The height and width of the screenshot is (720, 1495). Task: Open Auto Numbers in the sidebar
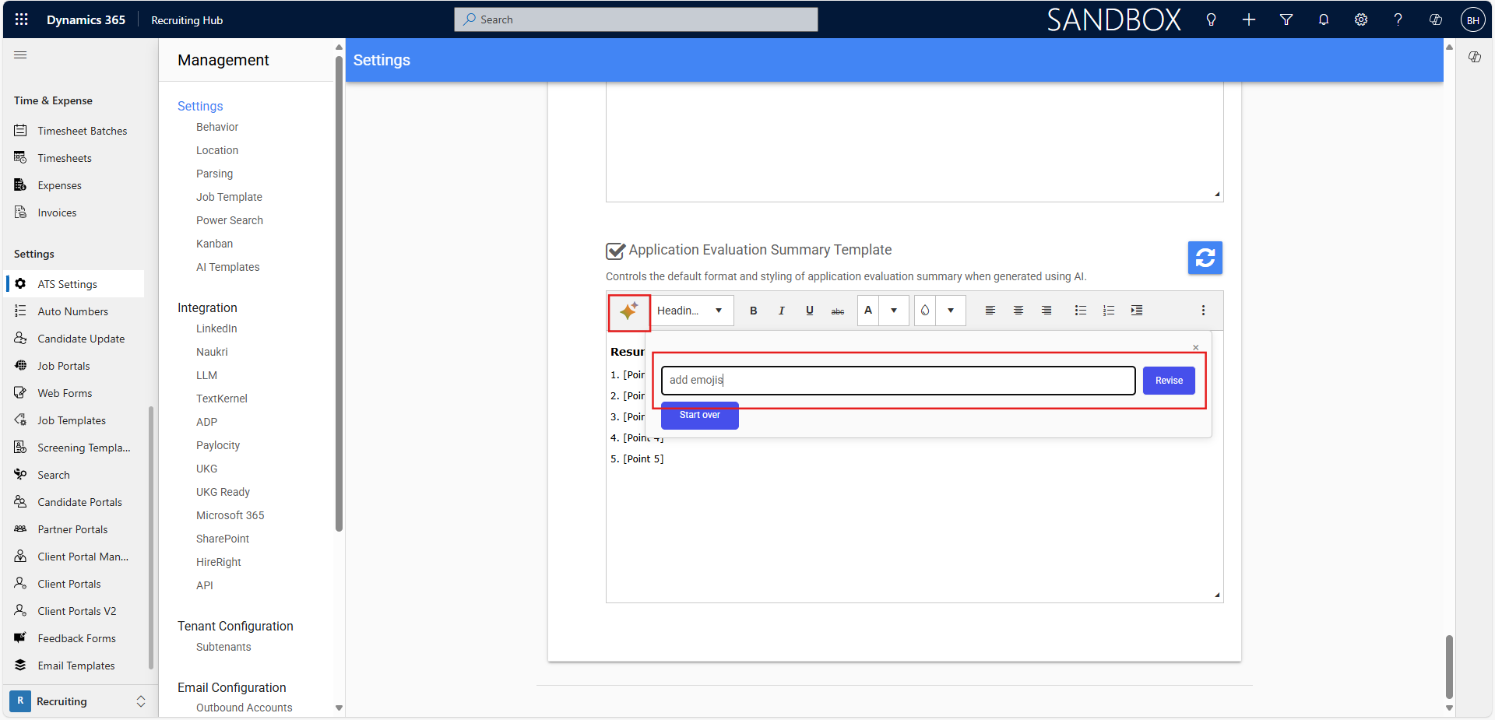(x=72, y=311)
